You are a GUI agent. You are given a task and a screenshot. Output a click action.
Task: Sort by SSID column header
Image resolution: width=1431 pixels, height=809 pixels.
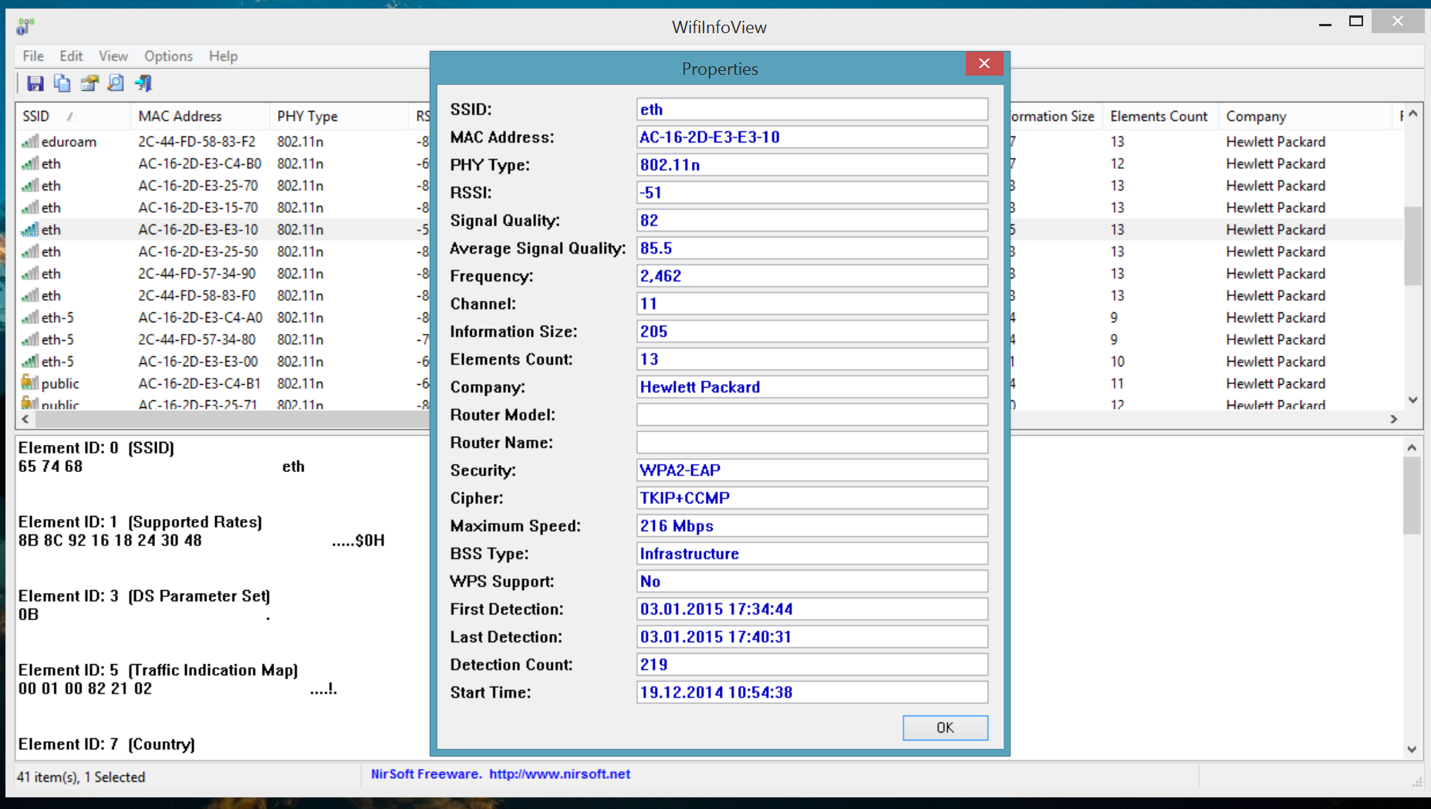[x=73, y=116]
